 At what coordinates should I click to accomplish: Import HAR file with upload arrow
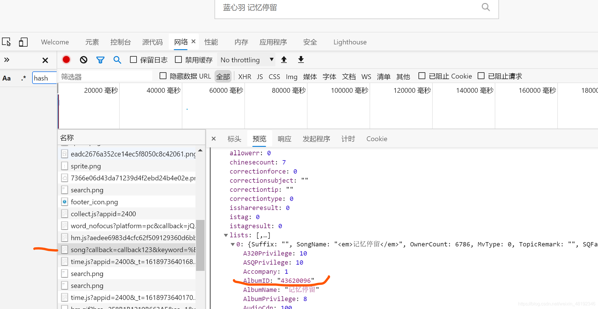[x=284, y=60]
